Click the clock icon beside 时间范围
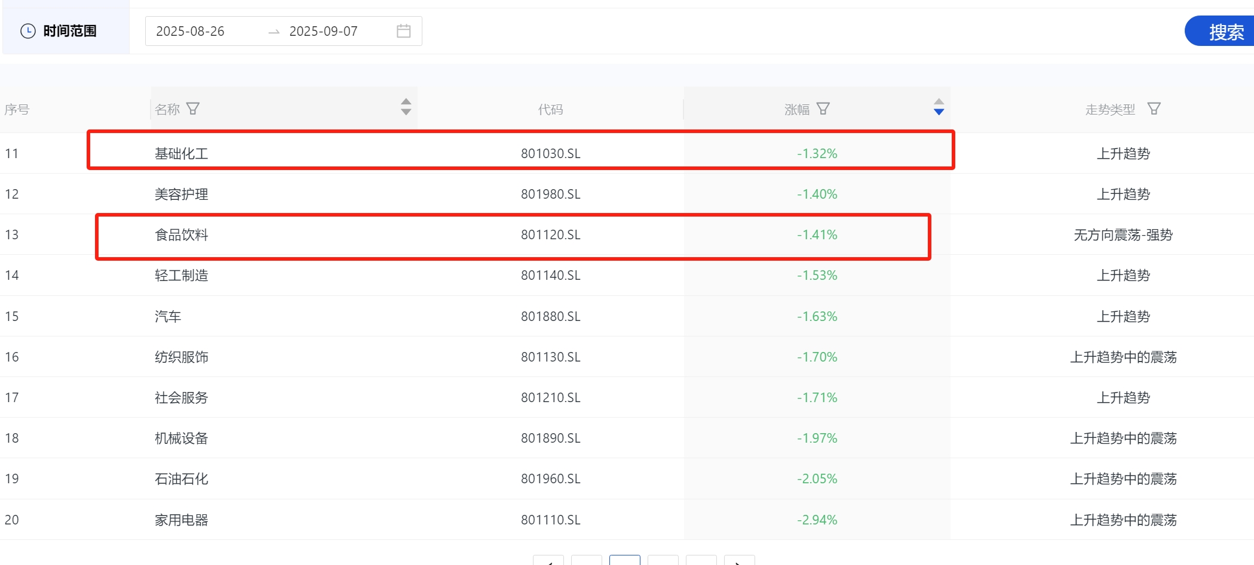Image resolution: width=1254 pixels, height=565 pixels. click(28, 31)
